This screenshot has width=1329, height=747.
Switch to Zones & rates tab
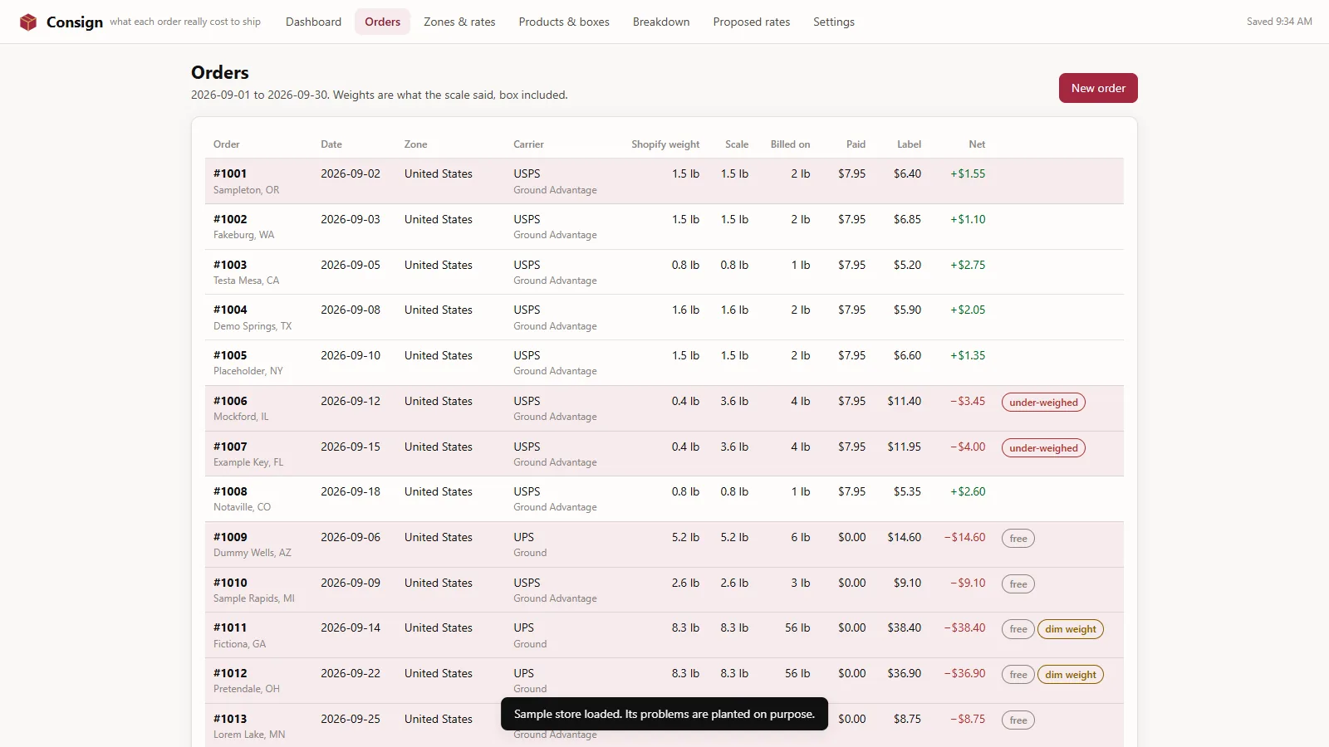click(x=459, y=22)
